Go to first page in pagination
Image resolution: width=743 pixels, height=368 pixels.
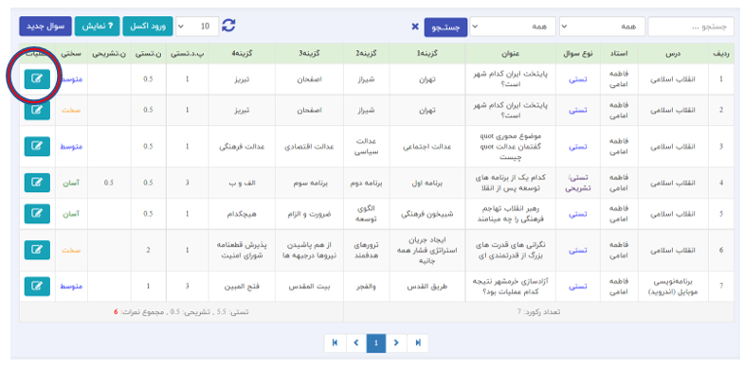click(335, 343)
